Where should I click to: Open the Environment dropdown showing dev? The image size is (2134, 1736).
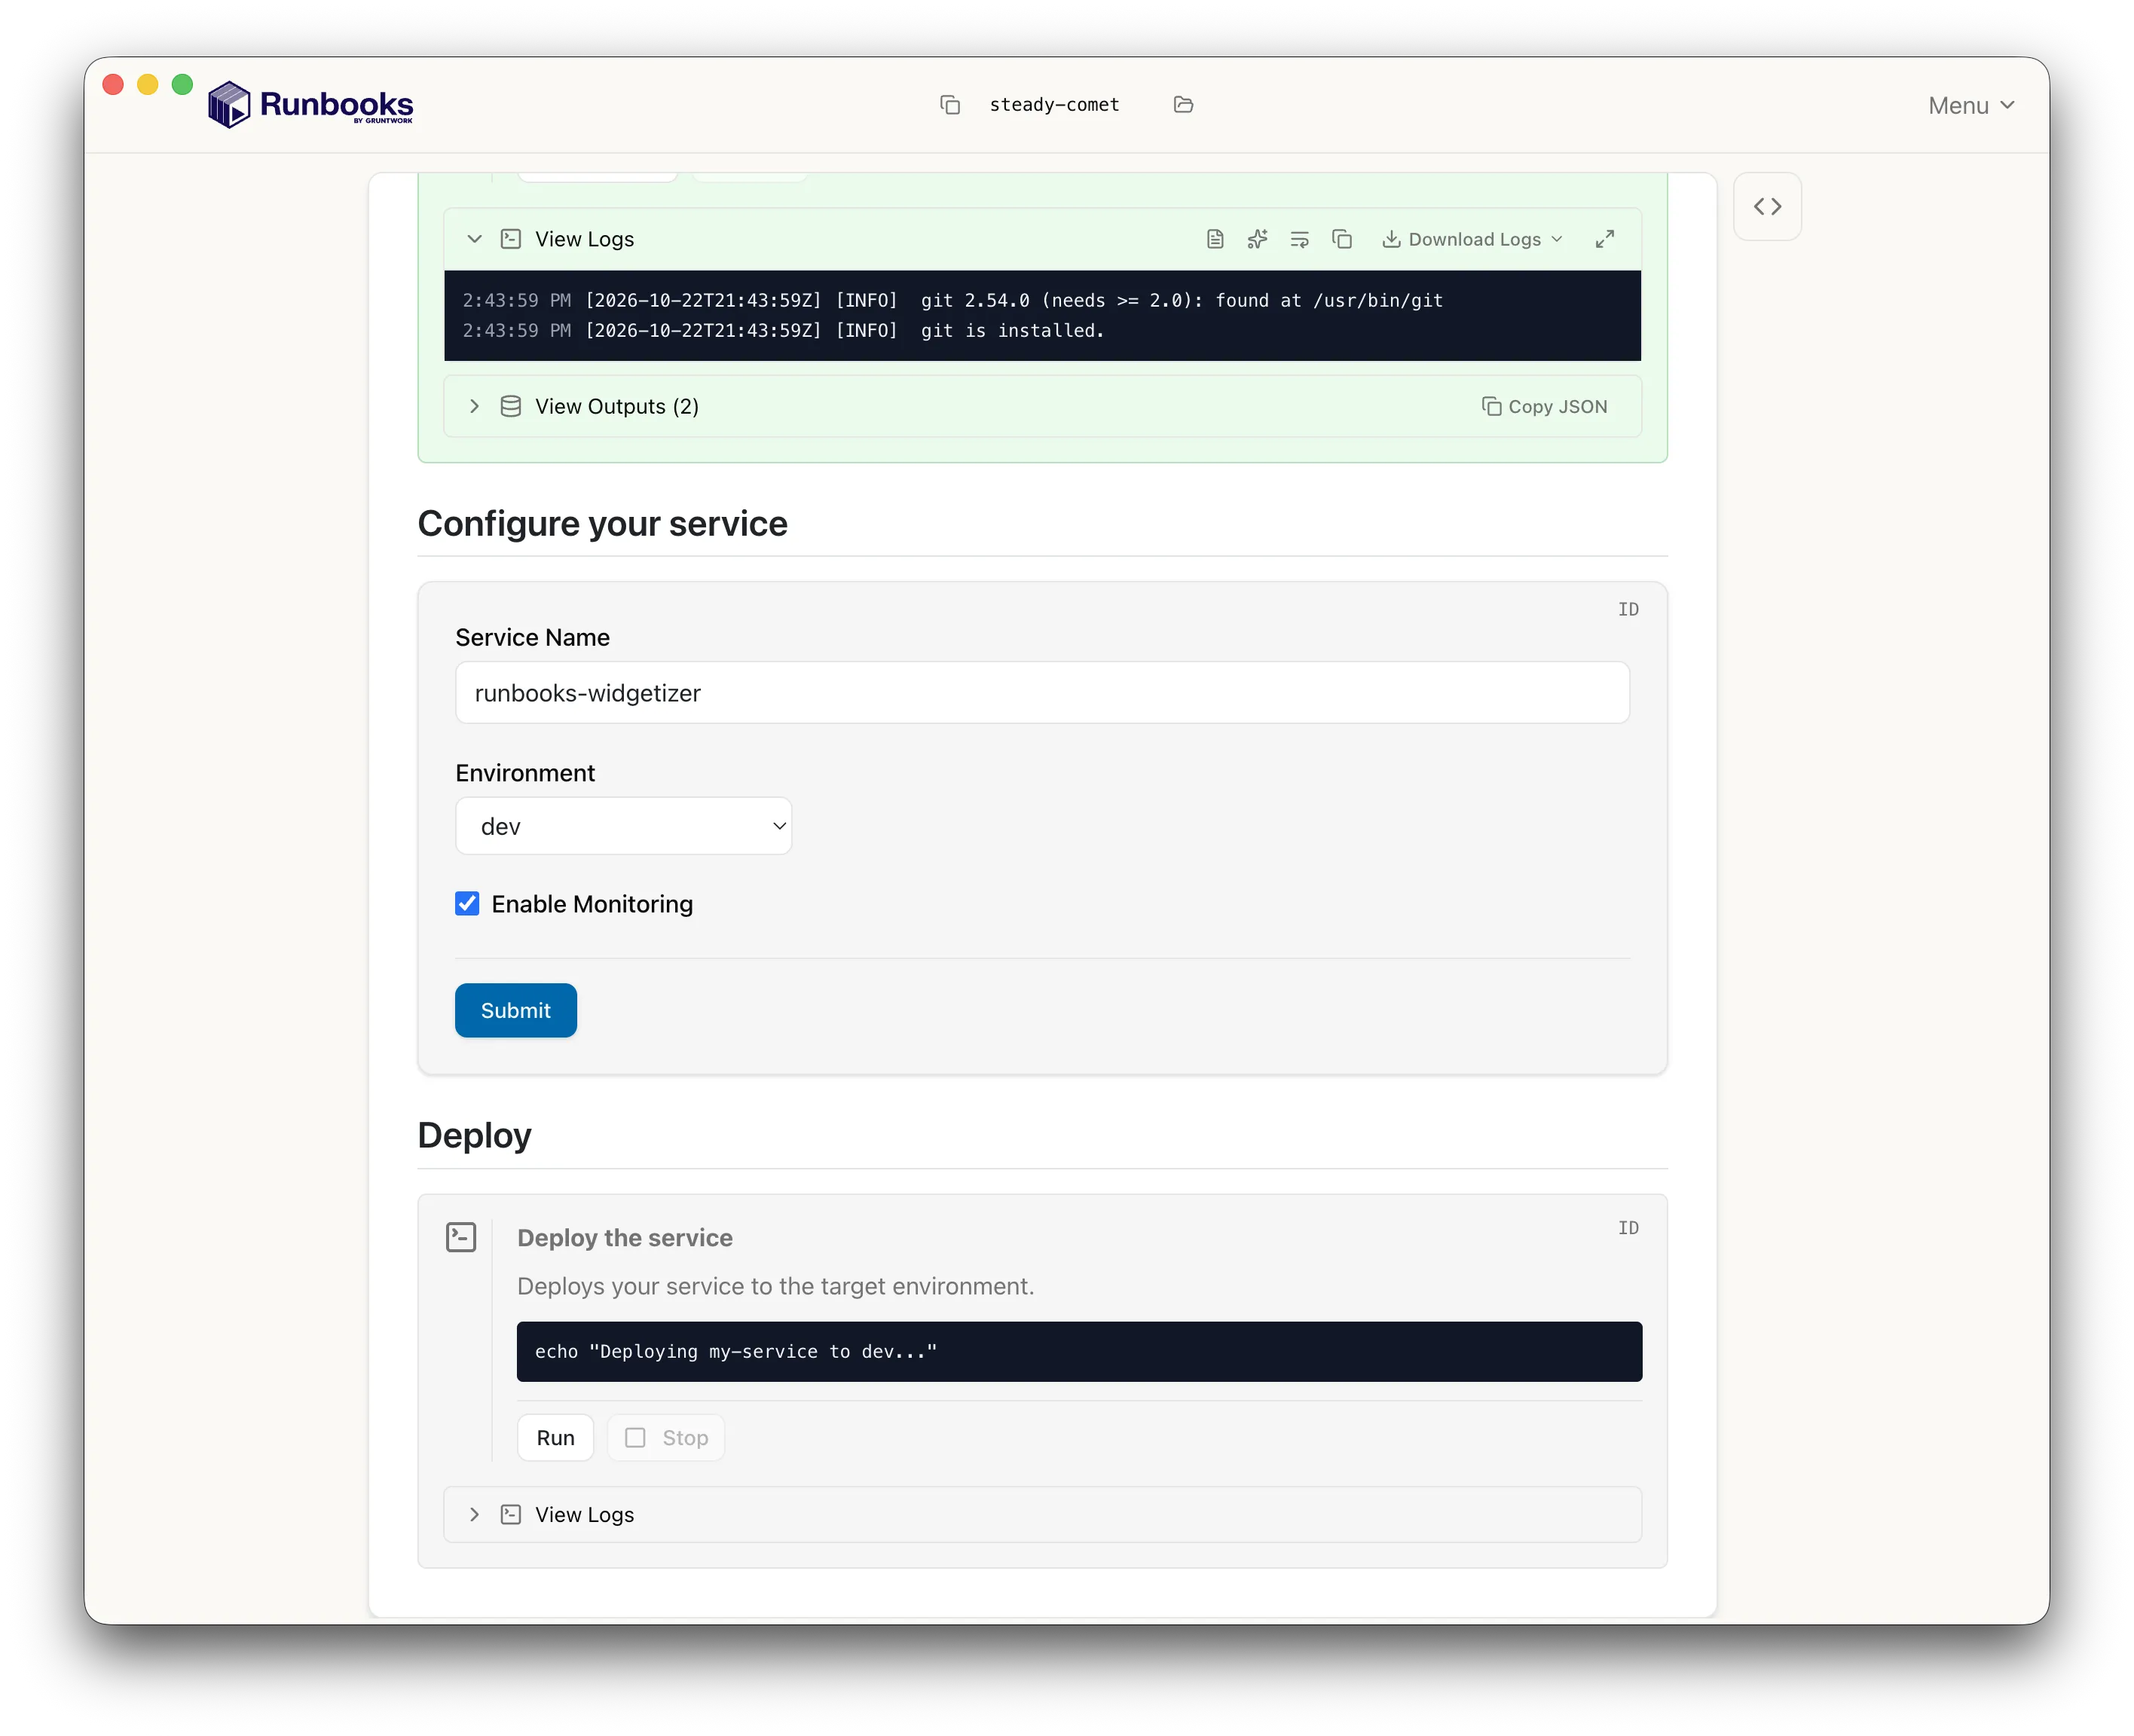point(623,826)
